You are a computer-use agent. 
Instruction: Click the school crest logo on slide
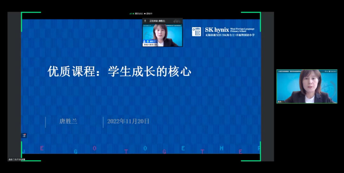196,32
